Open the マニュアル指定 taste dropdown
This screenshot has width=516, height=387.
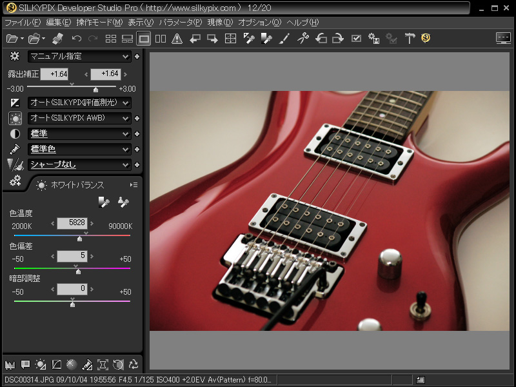coord(77,57)
